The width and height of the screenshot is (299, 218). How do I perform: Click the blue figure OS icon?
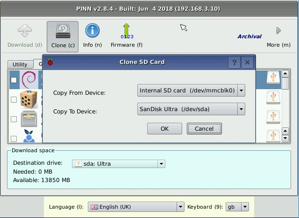click(29, 136)
